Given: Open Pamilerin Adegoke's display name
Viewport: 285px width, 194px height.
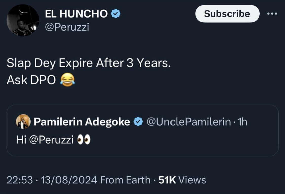Looking at the screenshot, I should pos(82,122).
